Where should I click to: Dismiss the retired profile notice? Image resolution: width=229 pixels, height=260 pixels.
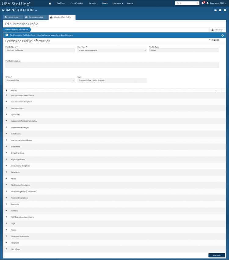(223, 35)
